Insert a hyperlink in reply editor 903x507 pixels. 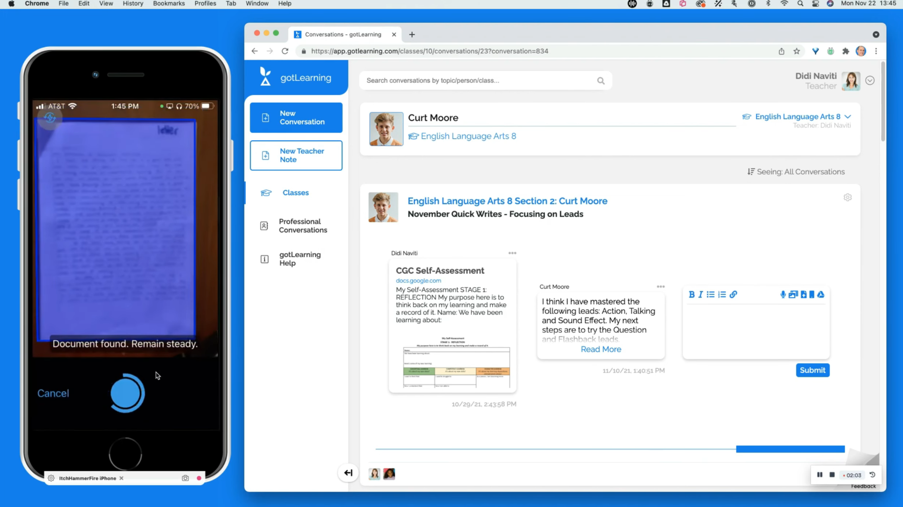(x=733, y=294)
